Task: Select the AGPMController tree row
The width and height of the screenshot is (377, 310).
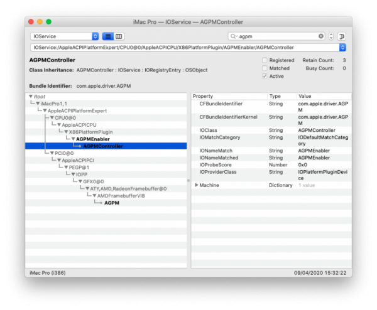Action: point(106,146)
